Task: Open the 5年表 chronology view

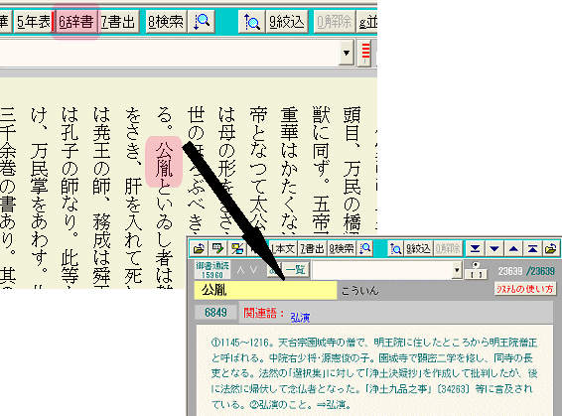Action: [x=34, y=22]
